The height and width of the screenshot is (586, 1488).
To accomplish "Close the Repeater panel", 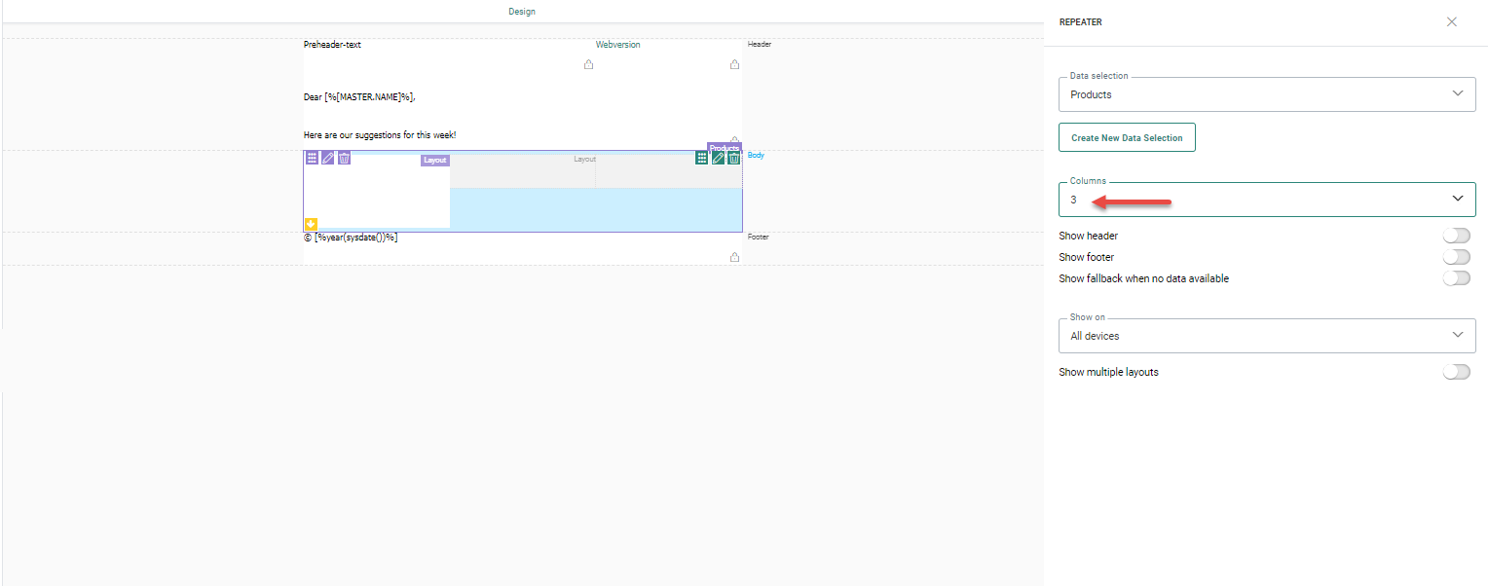I will (x=1452, y=21).
